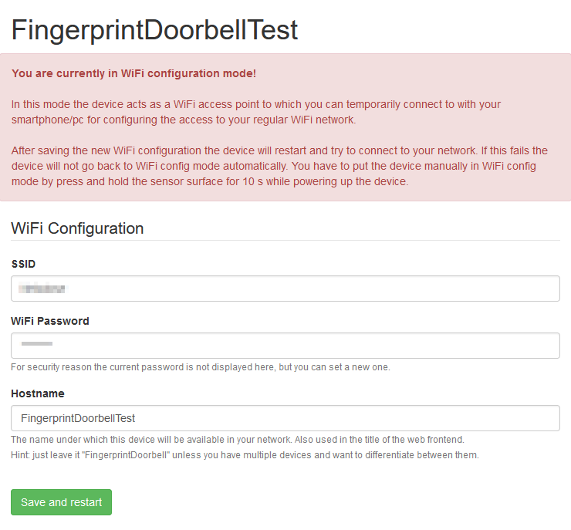Click the blurred SSID value text
The image size is (571, 530).
(x=42, y=289)
